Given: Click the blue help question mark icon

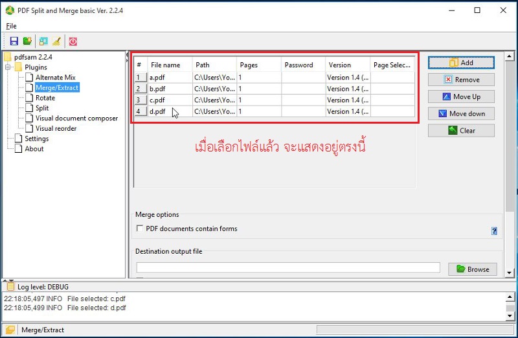Looking at the screenshot, I should coord(494,231).
